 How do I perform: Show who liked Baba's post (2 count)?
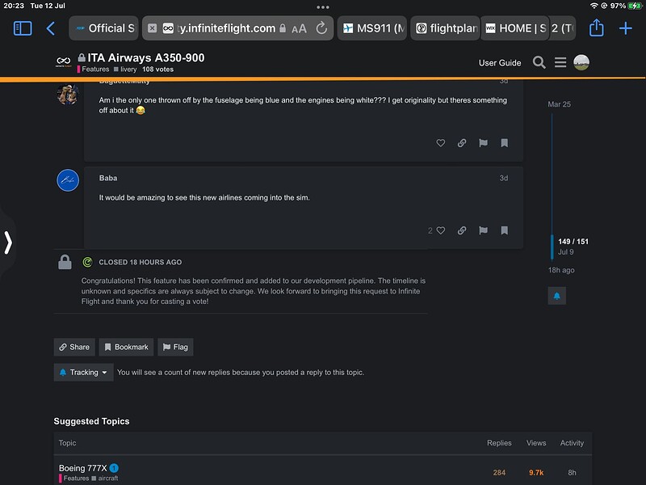[x=430, y=230]
